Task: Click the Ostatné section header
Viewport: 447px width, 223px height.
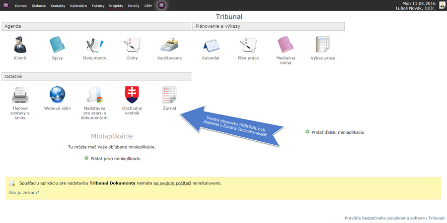Action: point(96,76)
